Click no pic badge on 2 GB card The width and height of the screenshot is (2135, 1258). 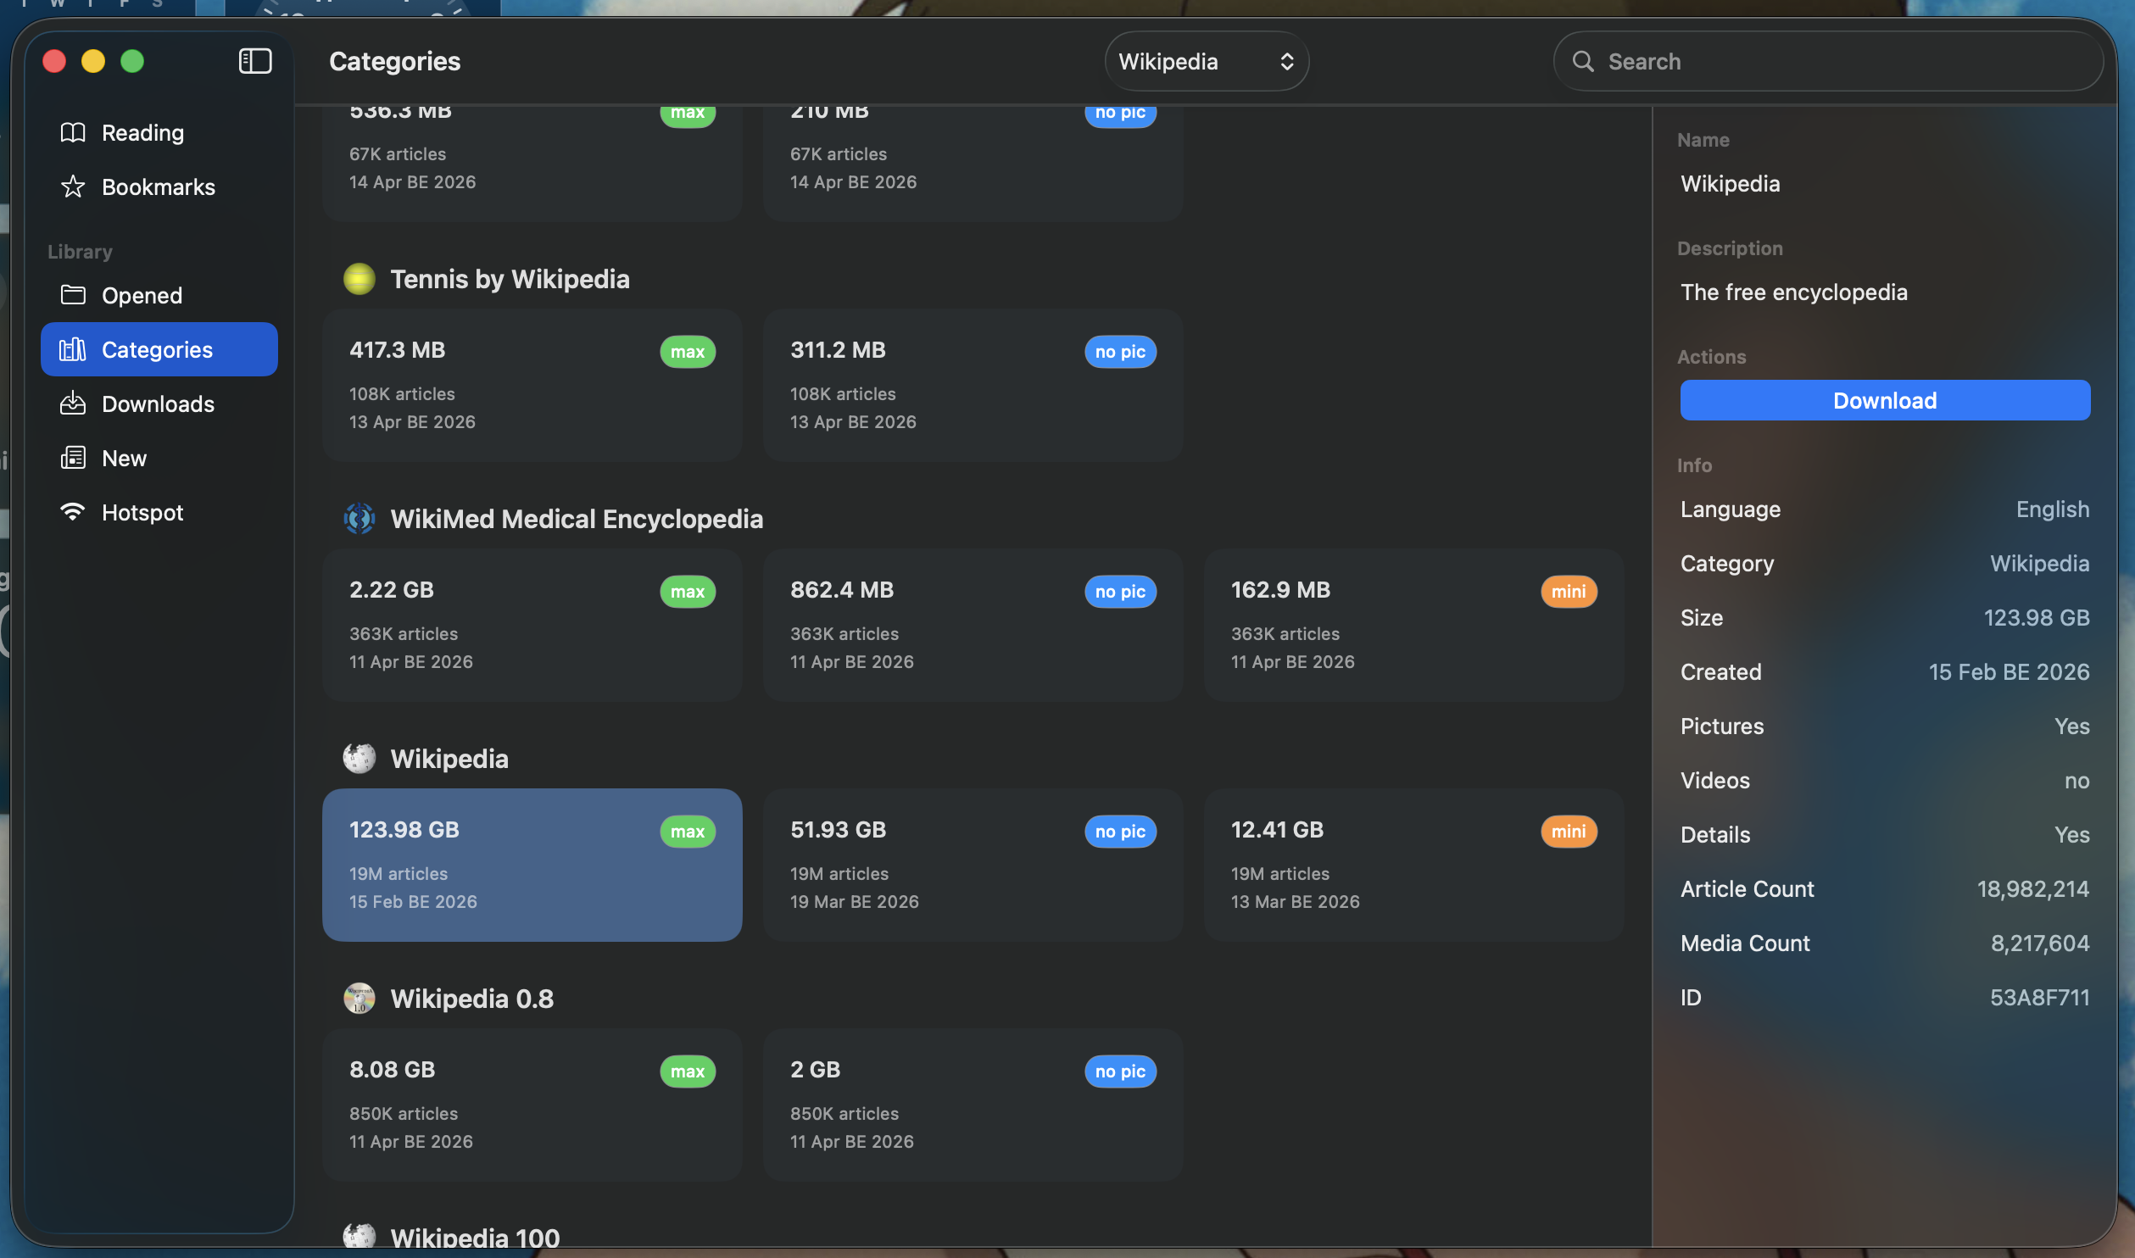pyautogui.click(x=1120, y=1072)
